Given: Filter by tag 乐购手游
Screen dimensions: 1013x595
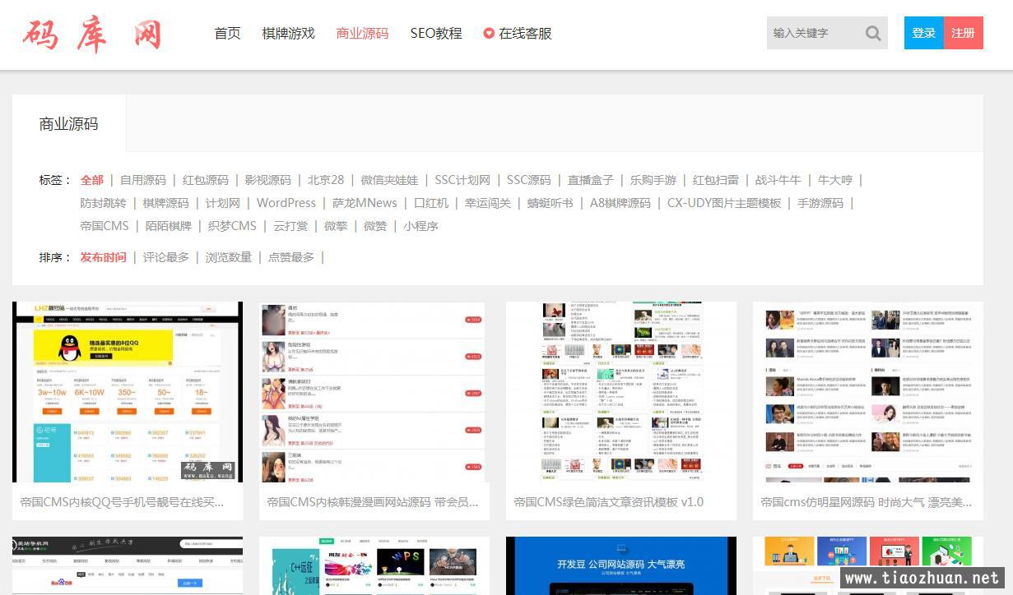Looking at the screenshot, I should pyautogui.click(x=653, y=180).
